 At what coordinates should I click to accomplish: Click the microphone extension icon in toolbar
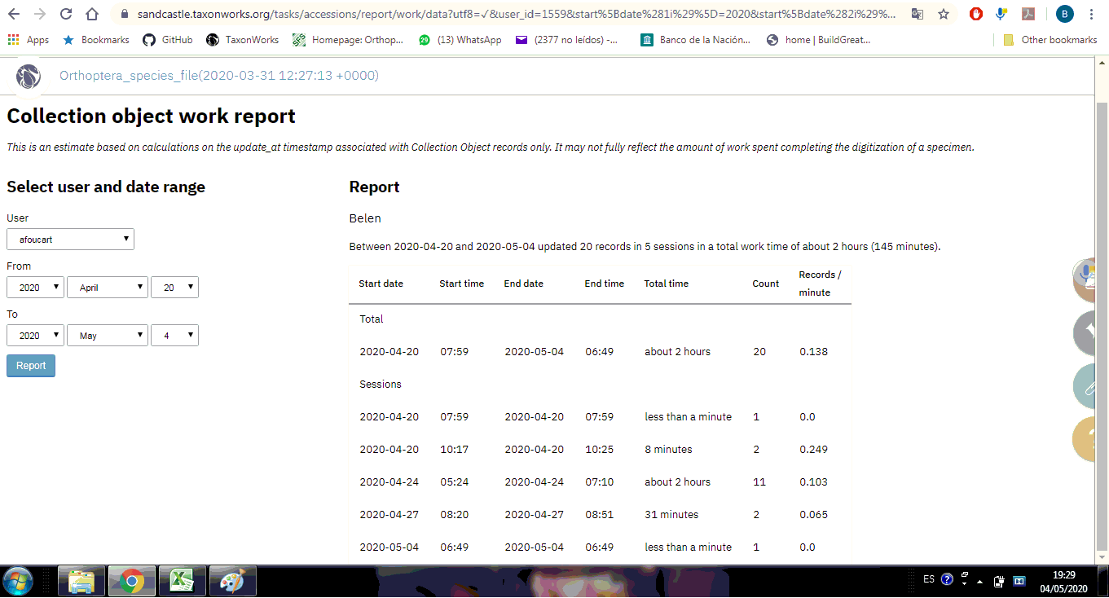point(1001,14)
